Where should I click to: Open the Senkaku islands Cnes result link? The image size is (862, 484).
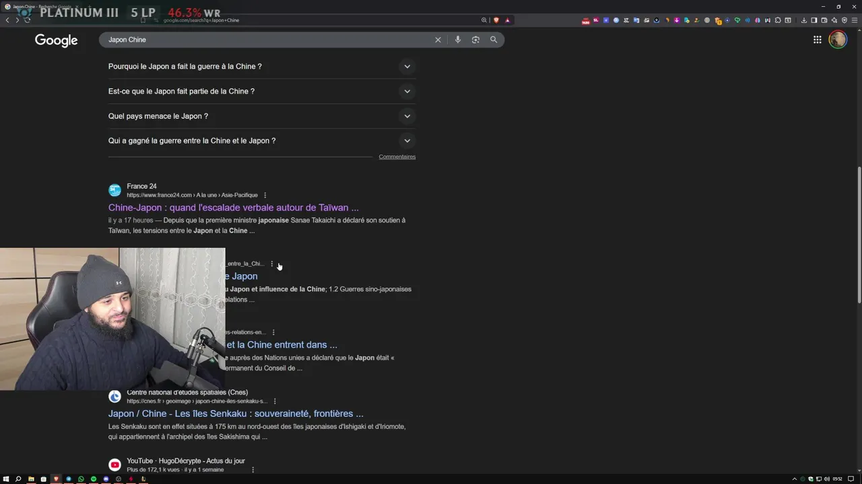[x=236, y=414]
